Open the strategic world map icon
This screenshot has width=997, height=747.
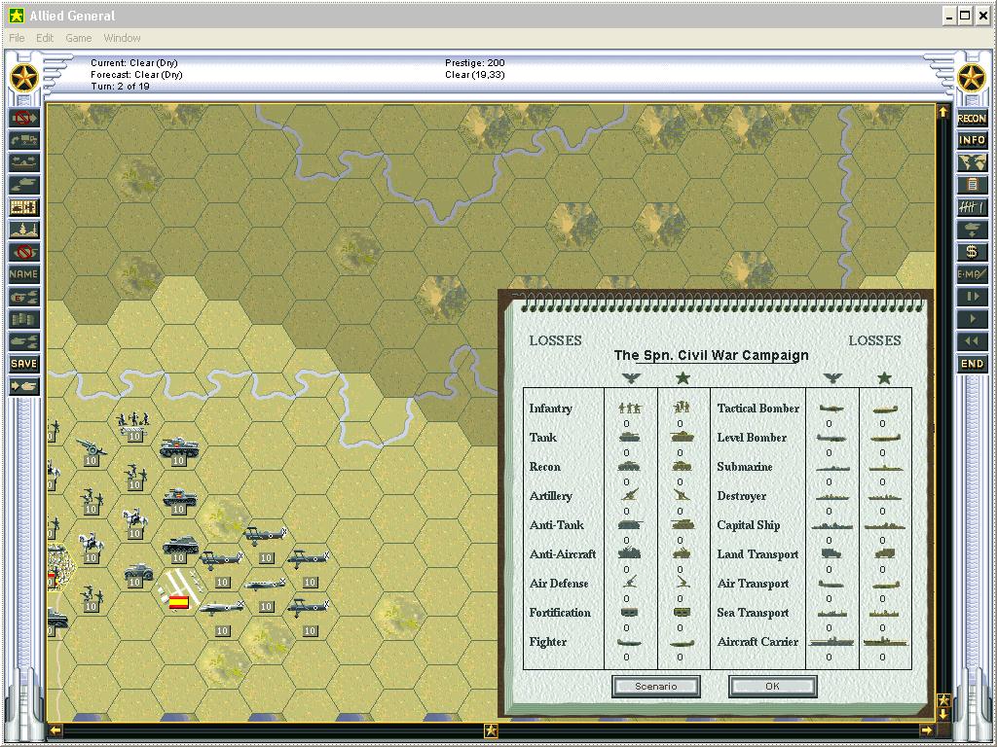[x=972, y=163]
